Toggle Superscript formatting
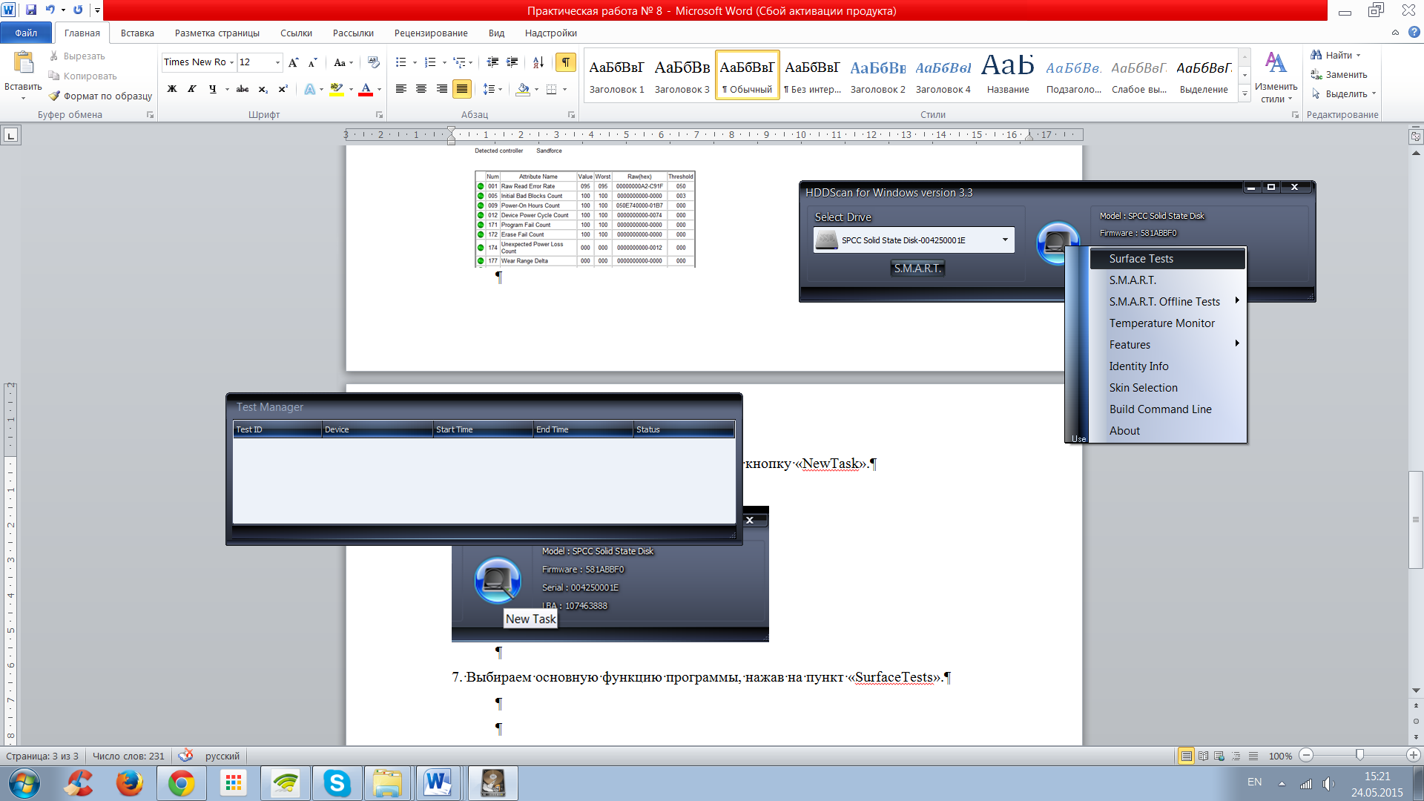Viewport: 1424px width, 801px height. click(x=283, y=89)
